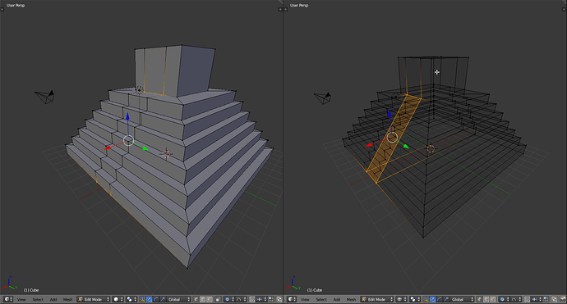Viewport: 567px width, 304px height.
Task: Open Global orientation dropdown in right viewport
Action: (x=462, y=299)
